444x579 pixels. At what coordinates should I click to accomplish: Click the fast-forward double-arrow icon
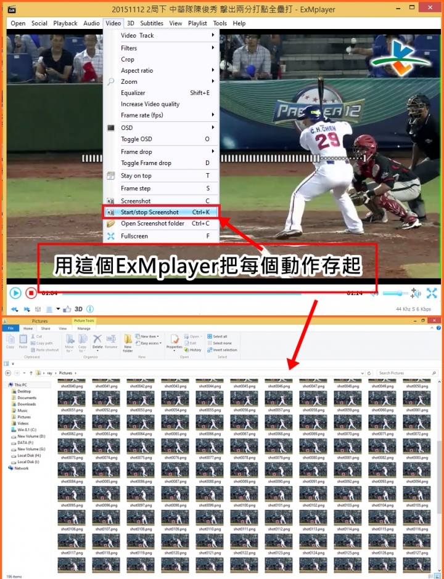click(x=27, y=309)
